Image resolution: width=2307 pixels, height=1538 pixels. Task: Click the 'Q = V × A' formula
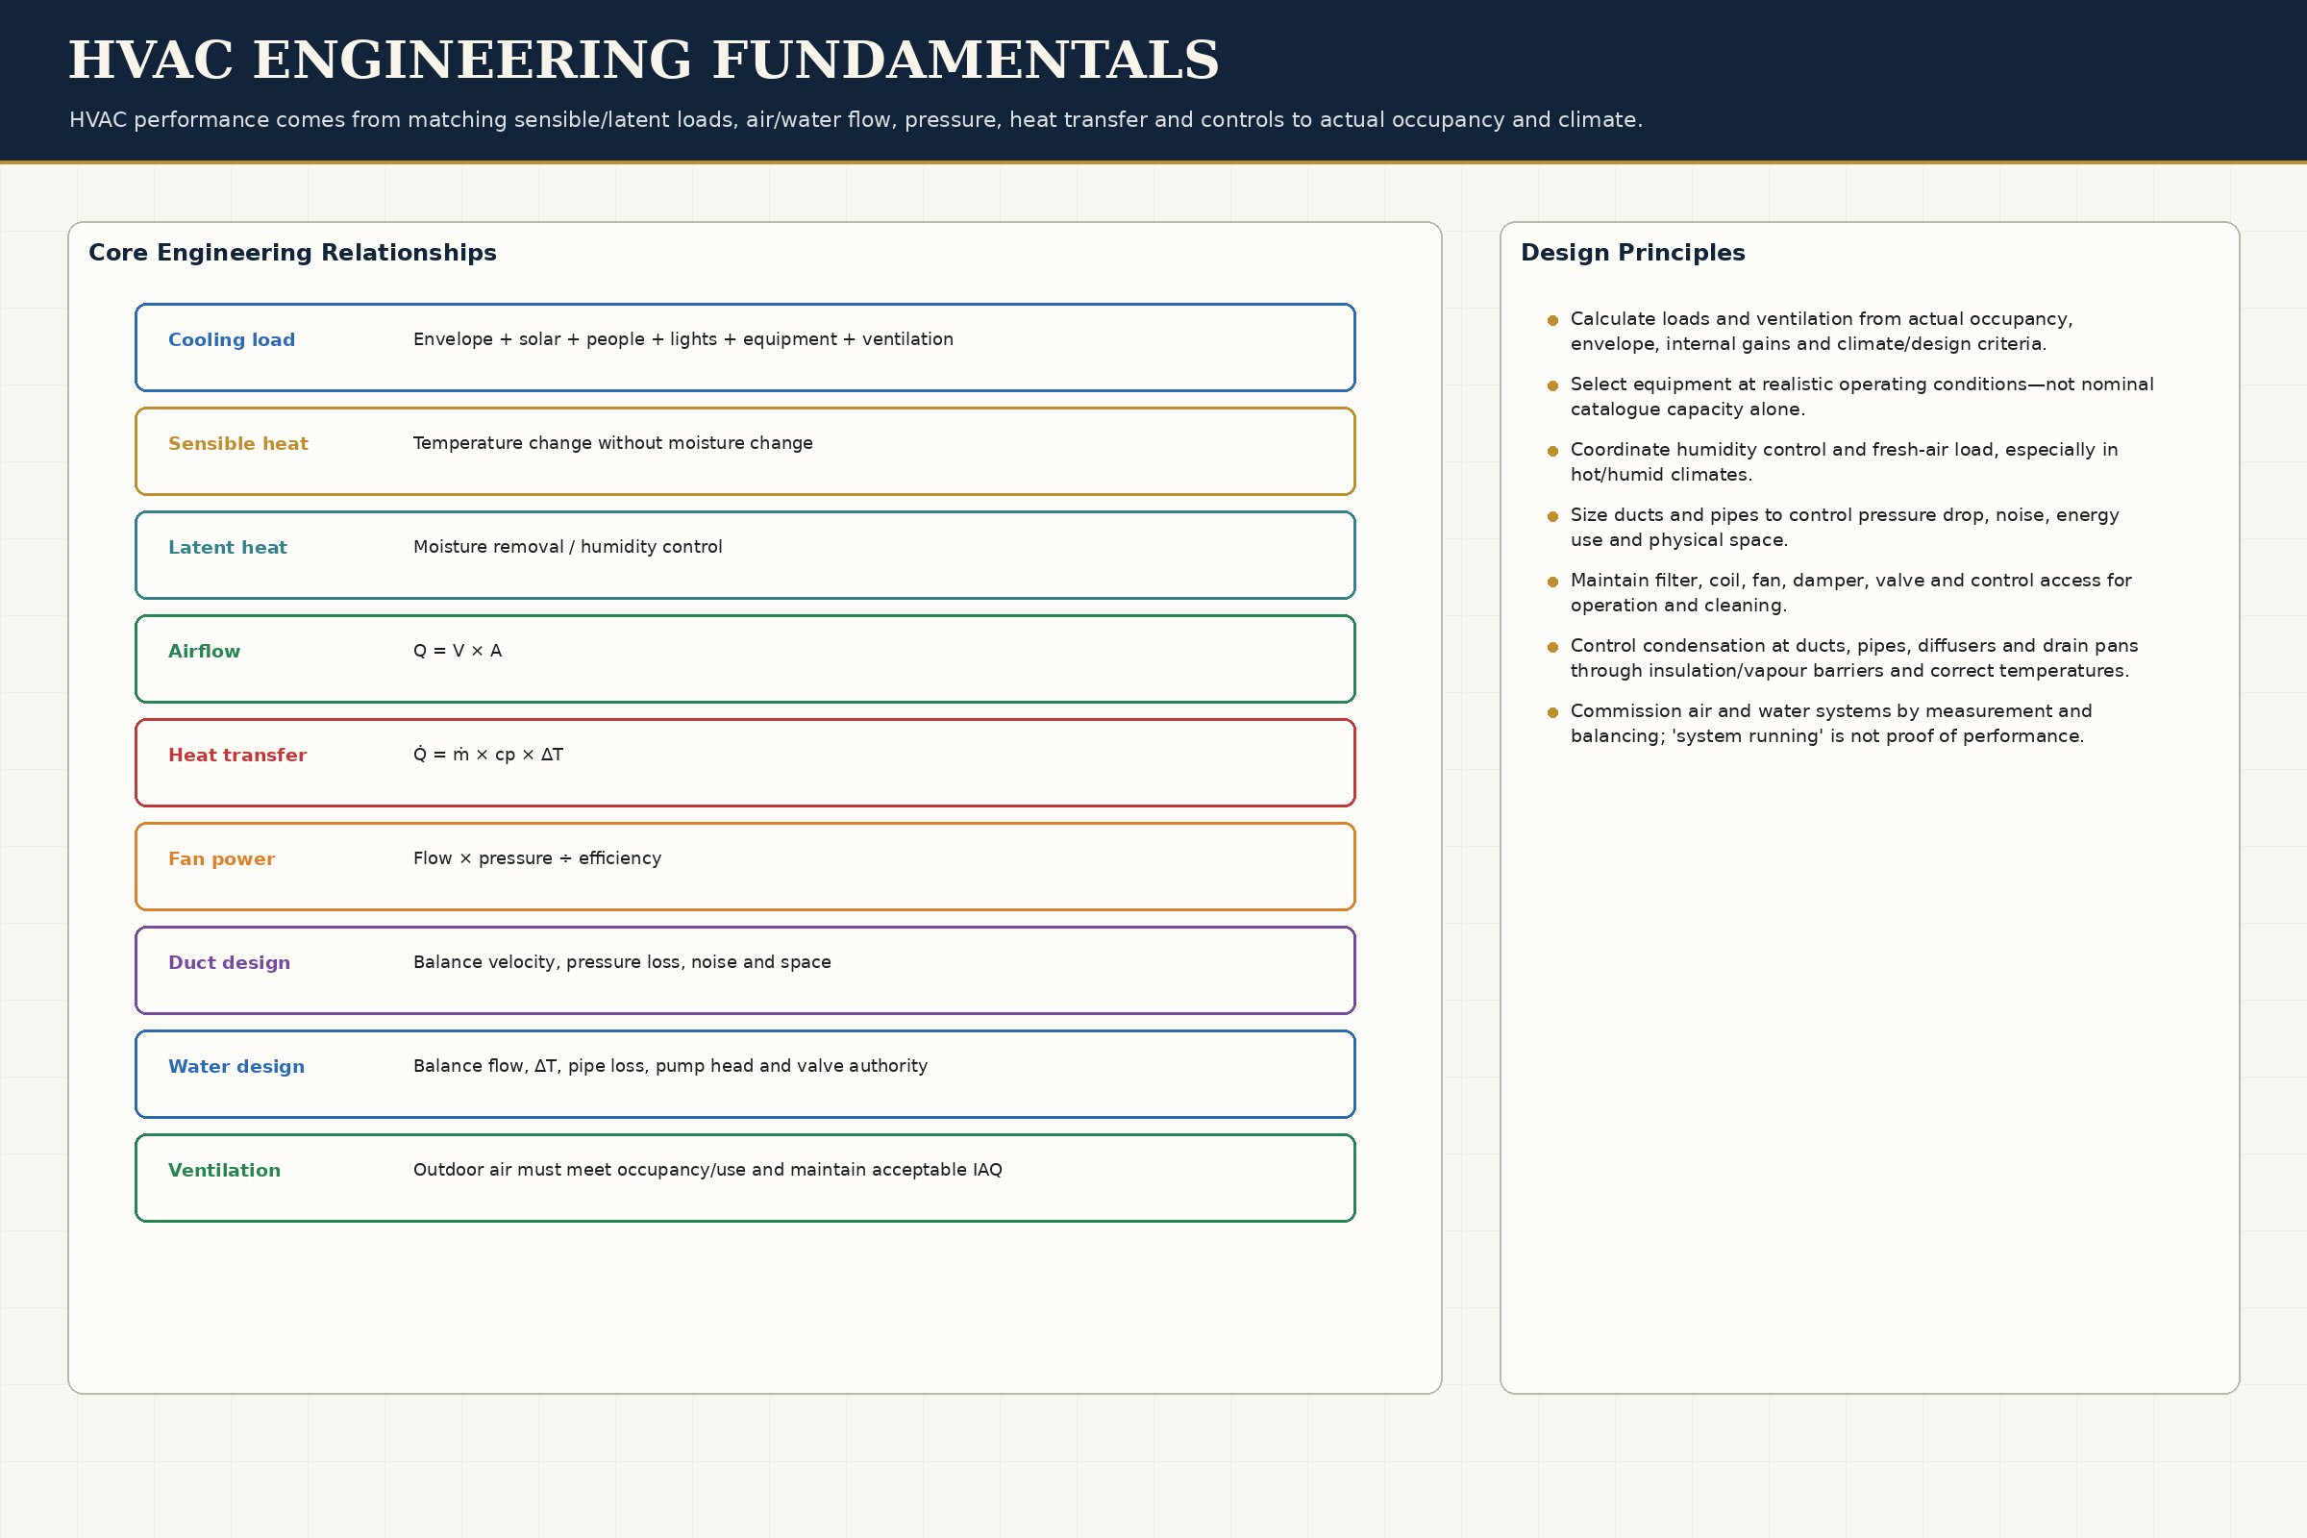[x=458, y=652]
